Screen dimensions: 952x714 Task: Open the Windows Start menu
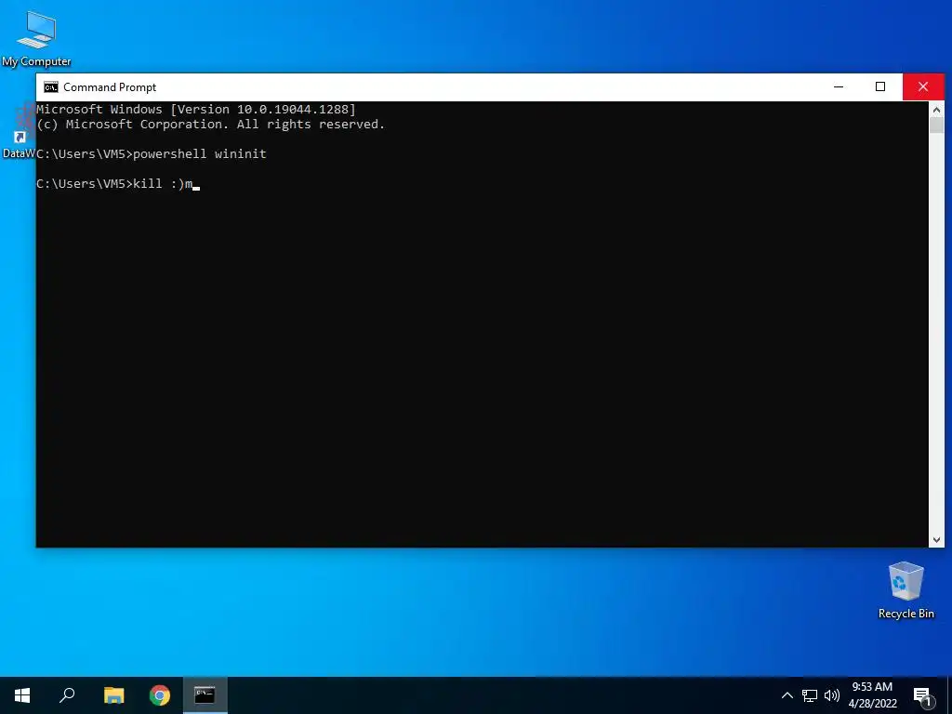[x=22, y=695]
